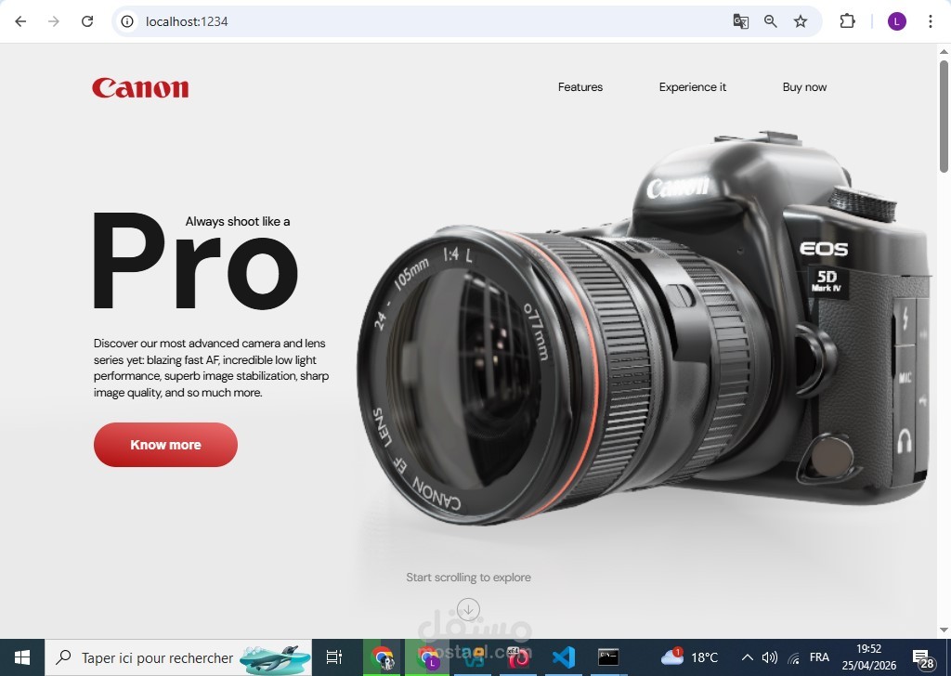Click the page vertical scrollbar thumb
The width and height of the screenshot is (951, 676).
944,115
